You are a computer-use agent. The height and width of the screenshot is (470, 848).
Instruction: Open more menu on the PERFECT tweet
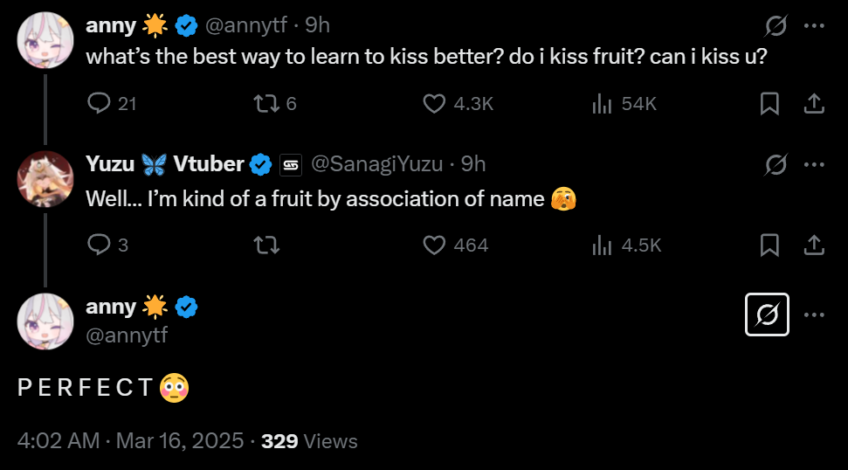[814, 314]
